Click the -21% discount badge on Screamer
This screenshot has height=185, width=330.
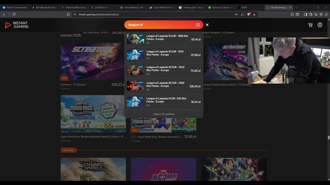coord(64,78)
